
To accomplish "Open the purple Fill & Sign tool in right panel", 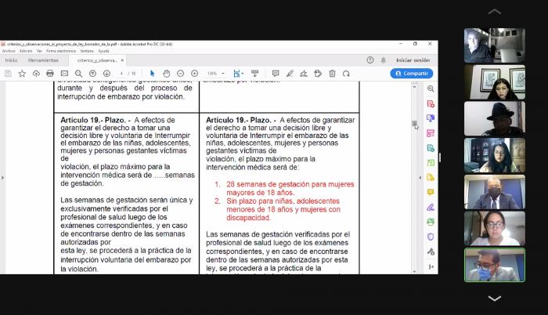I will pos(431,207).
